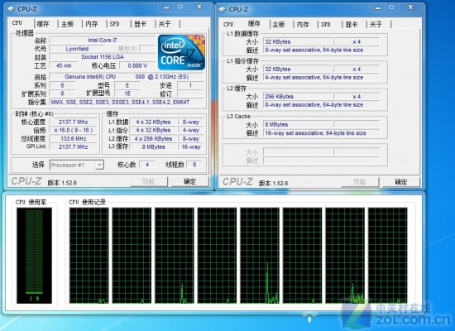Click the processor name field Intel Core i7
Viewport: 455px width, 331px height.
103,40
